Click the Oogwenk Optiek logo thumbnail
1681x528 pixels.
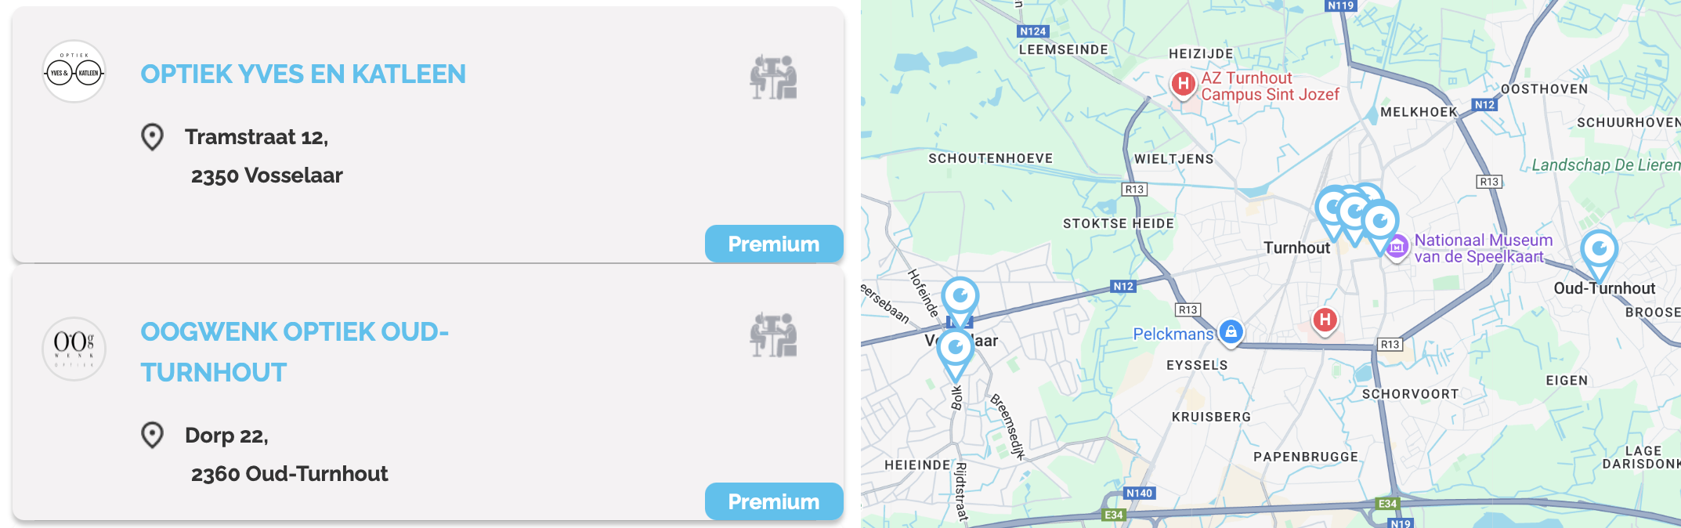point(74,349)
